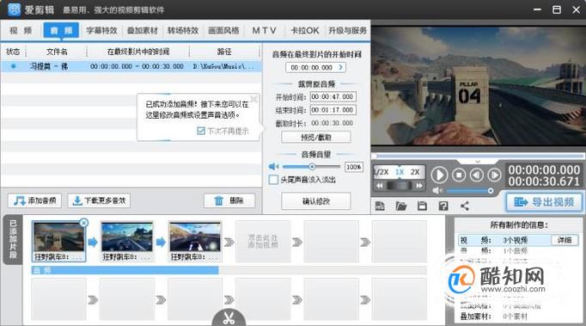586x326 pixels.
Task: Mute the preview speaker icon
Action: point(436,191)
